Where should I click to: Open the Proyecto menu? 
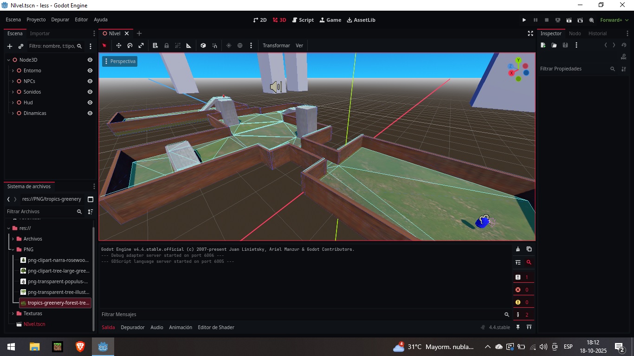tap(36, 20)
